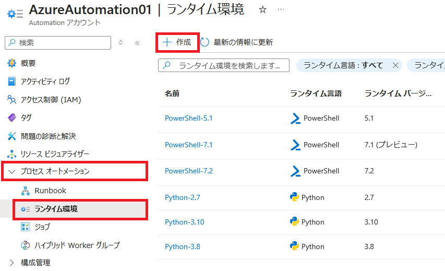This screenshot has width=445, height=271.
Task: Select アクセス制御 (IAM) menu item
Action: 51,100
